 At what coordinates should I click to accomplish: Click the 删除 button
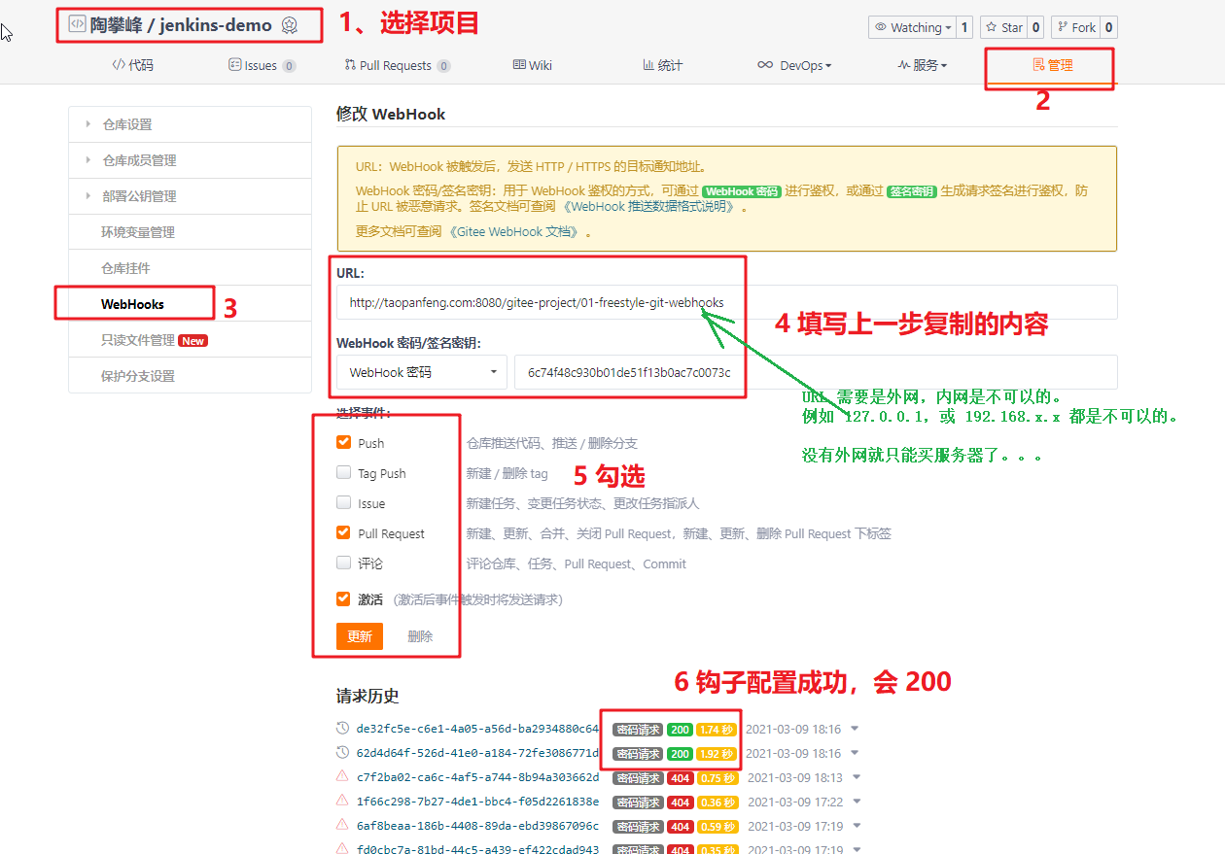coord(420,636)
